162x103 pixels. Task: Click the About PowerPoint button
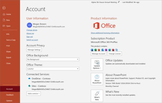click(97, 79)
